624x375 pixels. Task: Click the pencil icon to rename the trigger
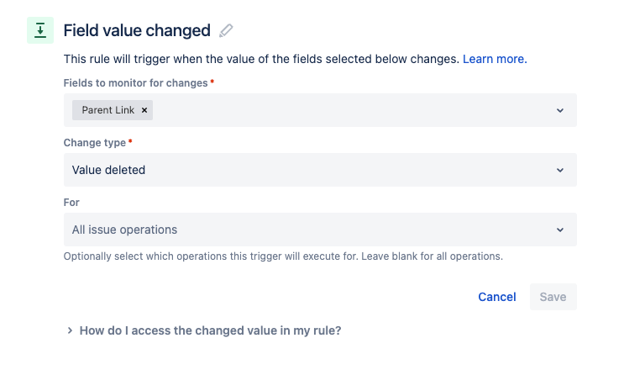click(x=226, y=30)
